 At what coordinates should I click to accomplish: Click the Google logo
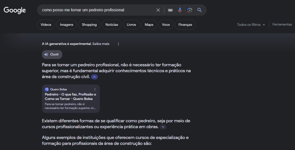click(15, 10)
